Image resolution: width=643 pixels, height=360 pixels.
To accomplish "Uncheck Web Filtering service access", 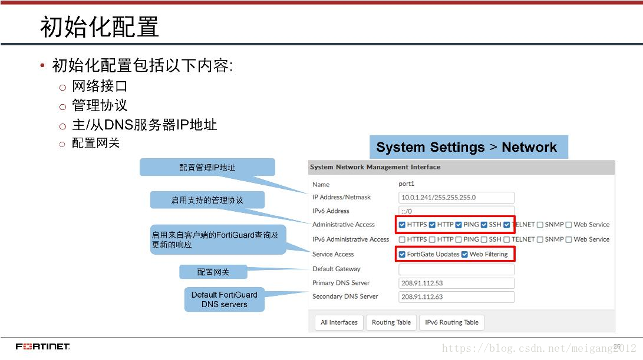I will pos(464,255).
